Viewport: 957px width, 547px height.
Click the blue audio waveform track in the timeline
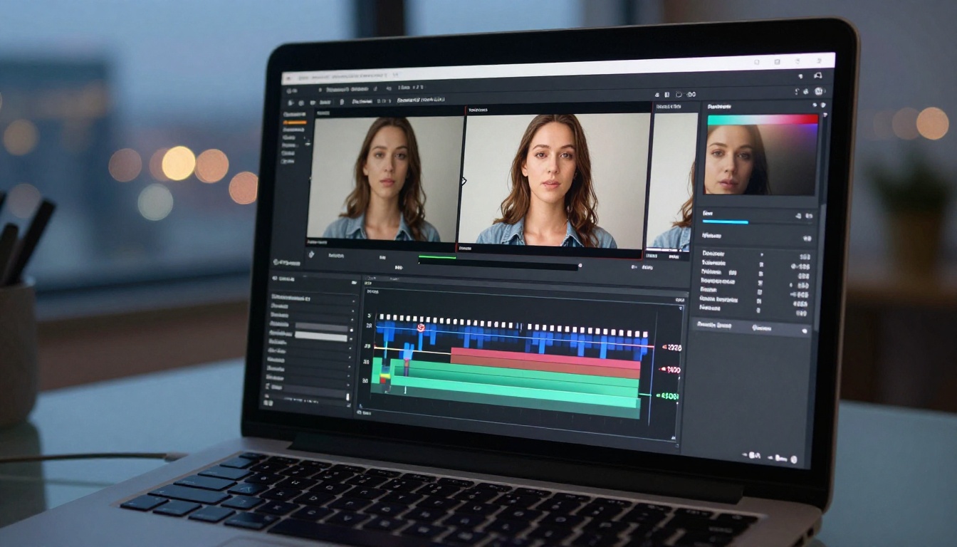[x=513, y=338]
